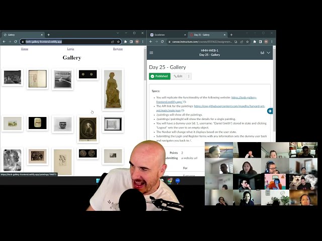This screenshot has width=322, height=241.
Task: Bookmark the hmh-gallery page with star icon
Action: click(118, 42)
